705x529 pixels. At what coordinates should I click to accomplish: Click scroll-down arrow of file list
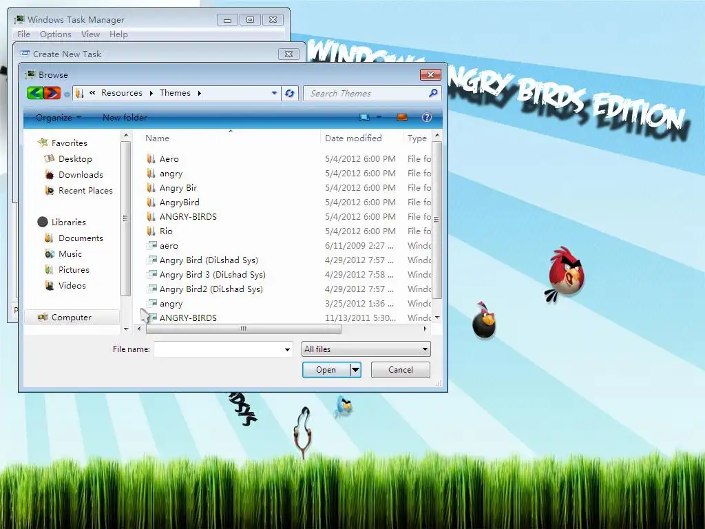pyautogui.click(x=437, y=318)
